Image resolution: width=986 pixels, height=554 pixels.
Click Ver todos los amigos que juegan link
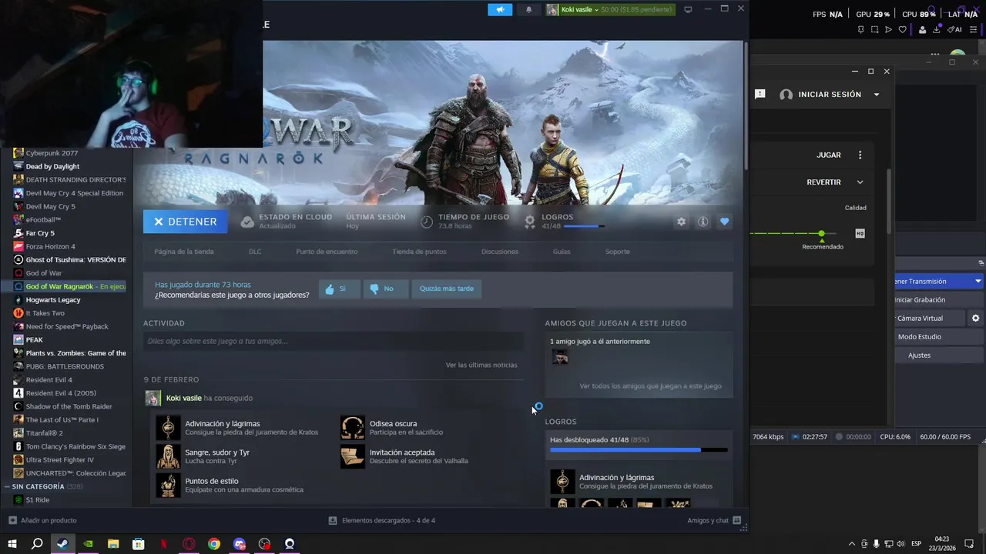point(650,386)
